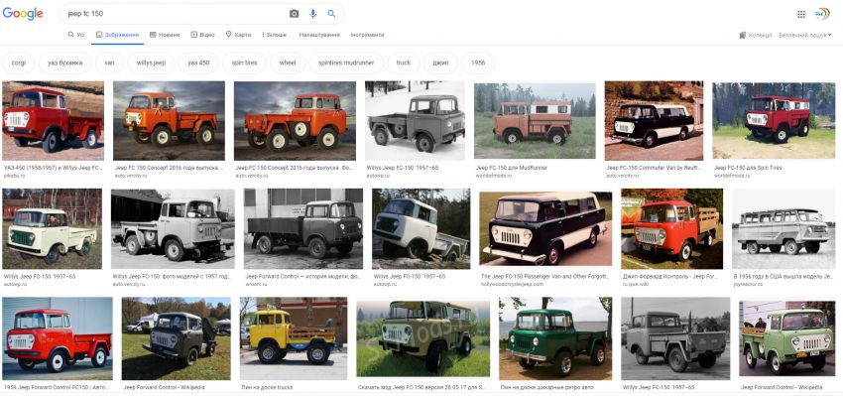
Task: Open Інструменти filter options
Action: pos(367,35)
